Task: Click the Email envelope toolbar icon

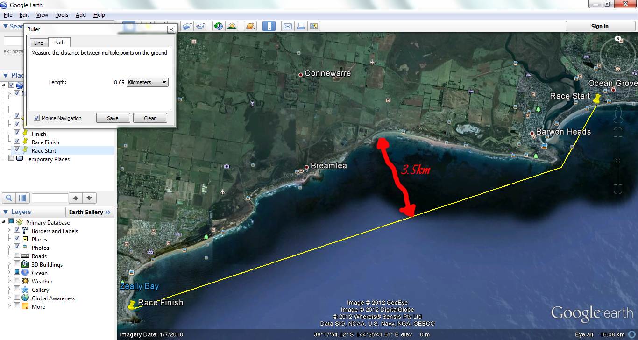Action: [287, 26]
